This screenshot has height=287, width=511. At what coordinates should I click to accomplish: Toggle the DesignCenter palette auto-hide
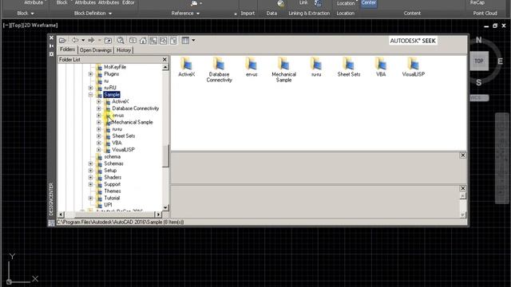click(51, 46)
